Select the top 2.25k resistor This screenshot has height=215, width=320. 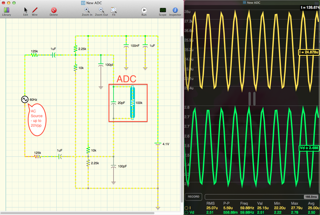(x=76, y=49)
